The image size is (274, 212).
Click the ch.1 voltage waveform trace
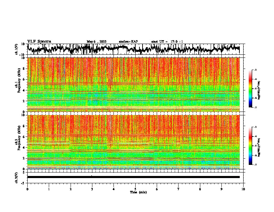[134, 49]
